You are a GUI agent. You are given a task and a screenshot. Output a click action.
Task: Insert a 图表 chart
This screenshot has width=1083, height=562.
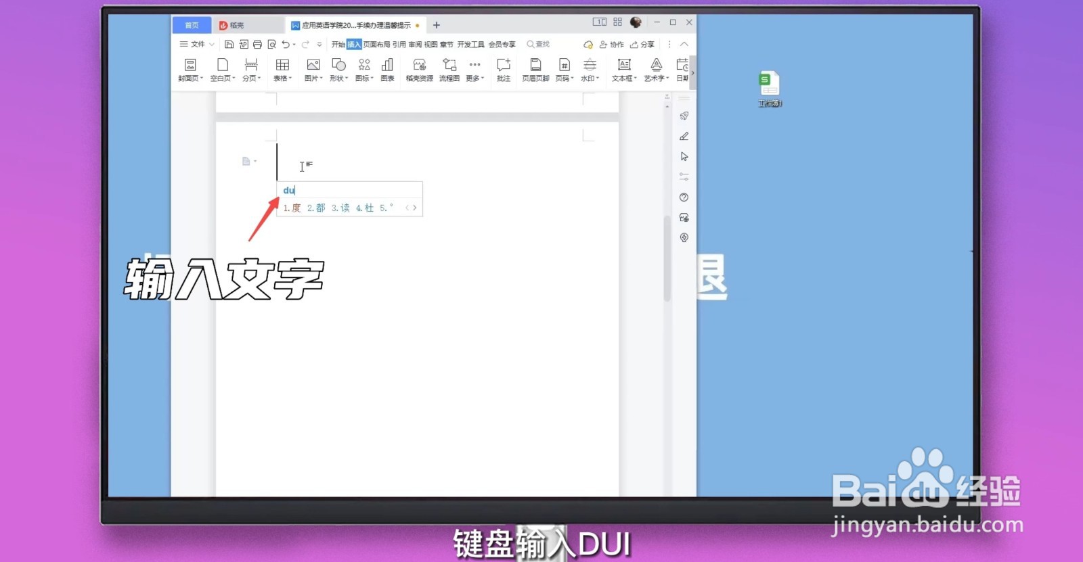click(387, 70)
